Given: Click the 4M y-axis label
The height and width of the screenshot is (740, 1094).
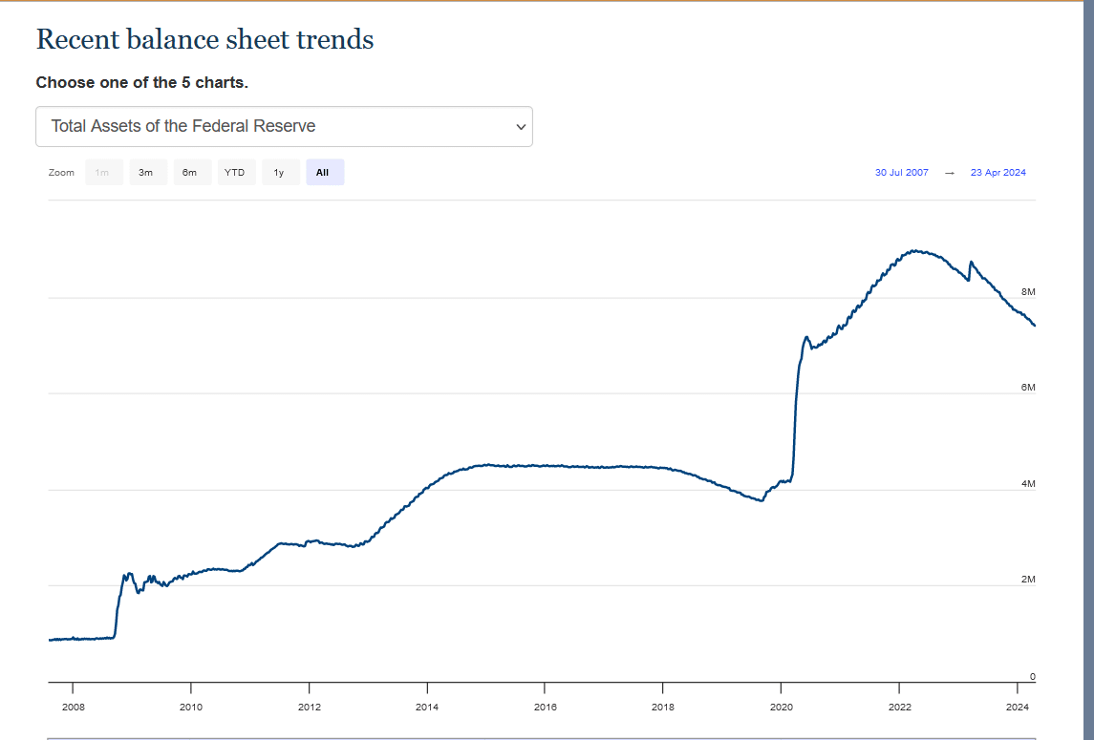Looking at the screenshot, I should 1028,483.
